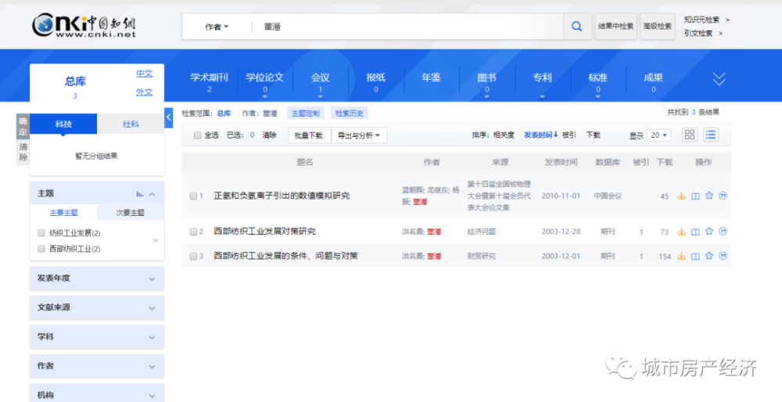
Task: Open the 作者 search field dropdown
Action: 217,27
